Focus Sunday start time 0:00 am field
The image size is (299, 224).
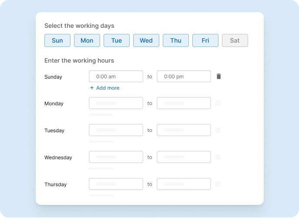coord(116,77)
